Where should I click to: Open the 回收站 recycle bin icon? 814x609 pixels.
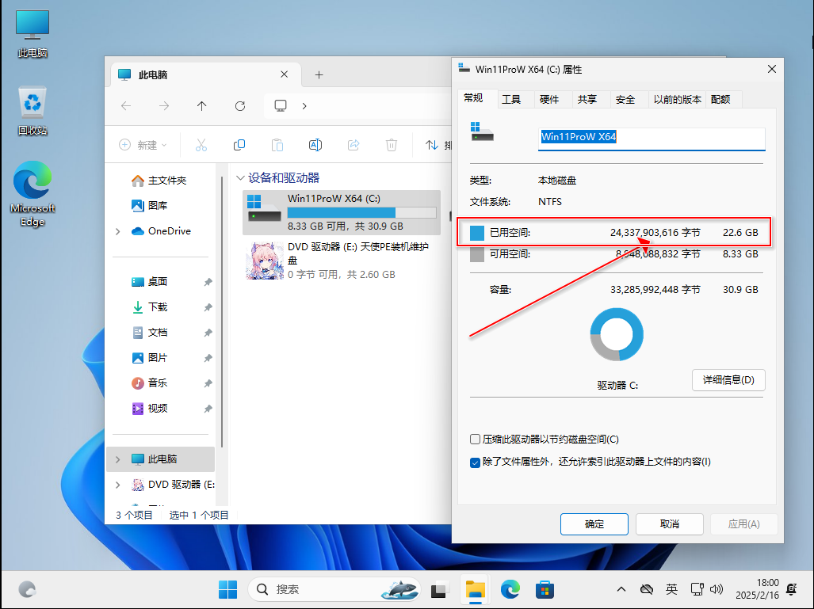click(32, 111)
